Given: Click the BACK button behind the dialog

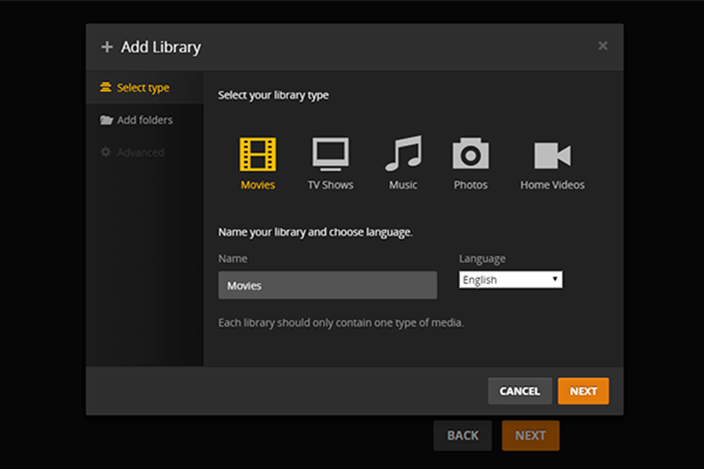Looking at the screenshot, I should (462, 435).
